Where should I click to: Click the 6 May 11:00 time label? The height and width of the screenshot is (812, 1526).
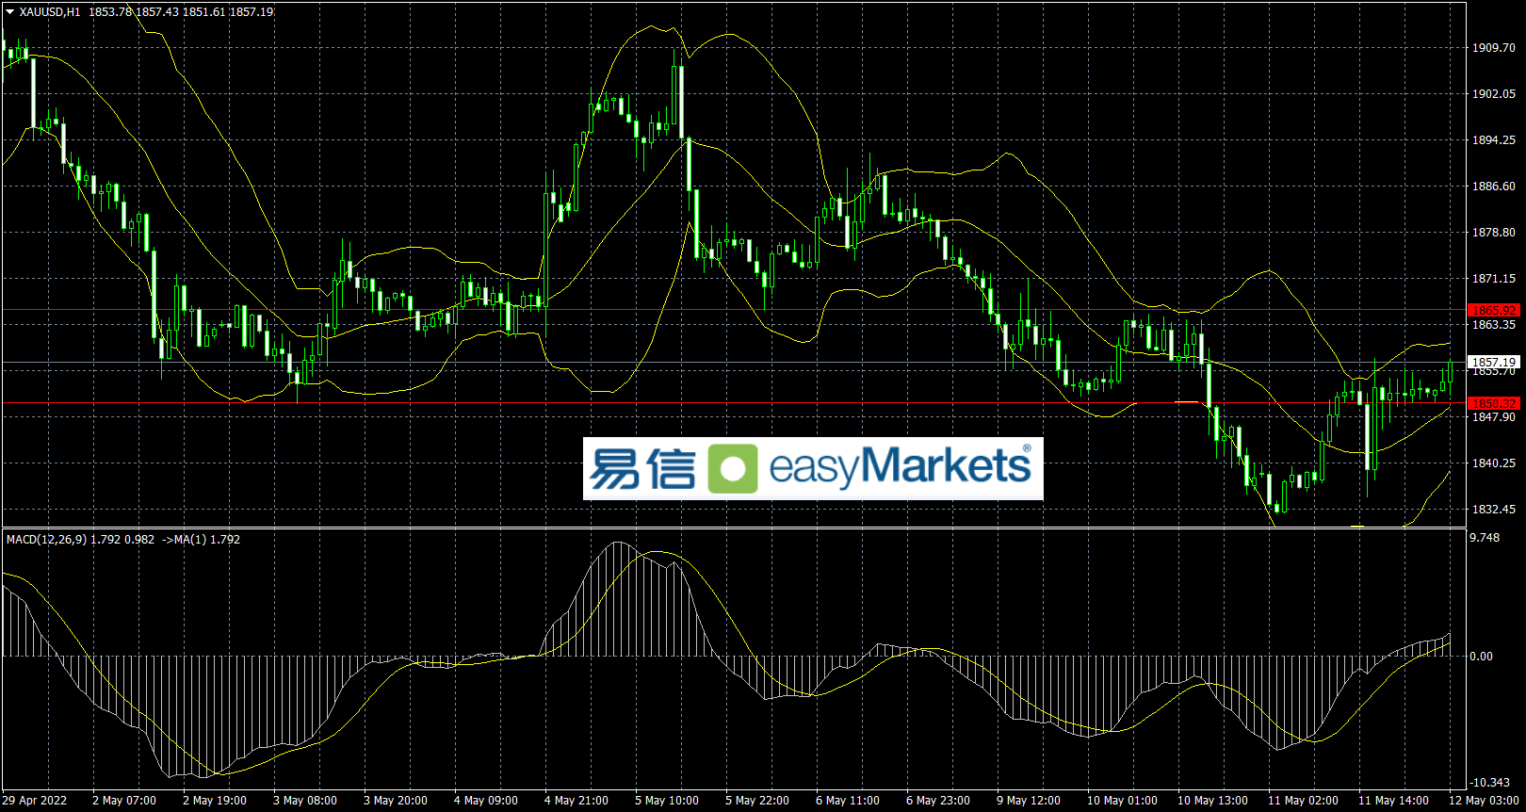coord(848,801)
